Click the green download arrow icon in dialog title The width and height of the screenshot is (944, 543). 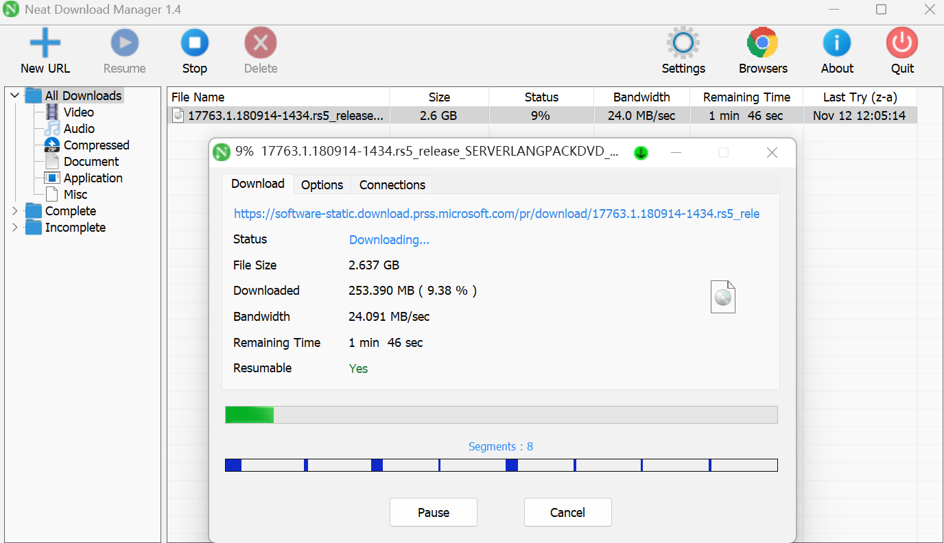(641, 152)
